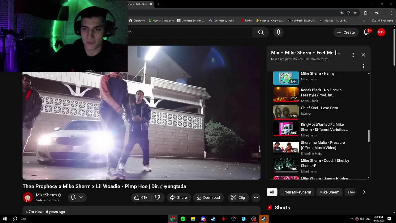Screen dimensions: 396x223
Task: Select the From MikeSherm filter chip
Action: pyautogui.click(x=297, y=192)
